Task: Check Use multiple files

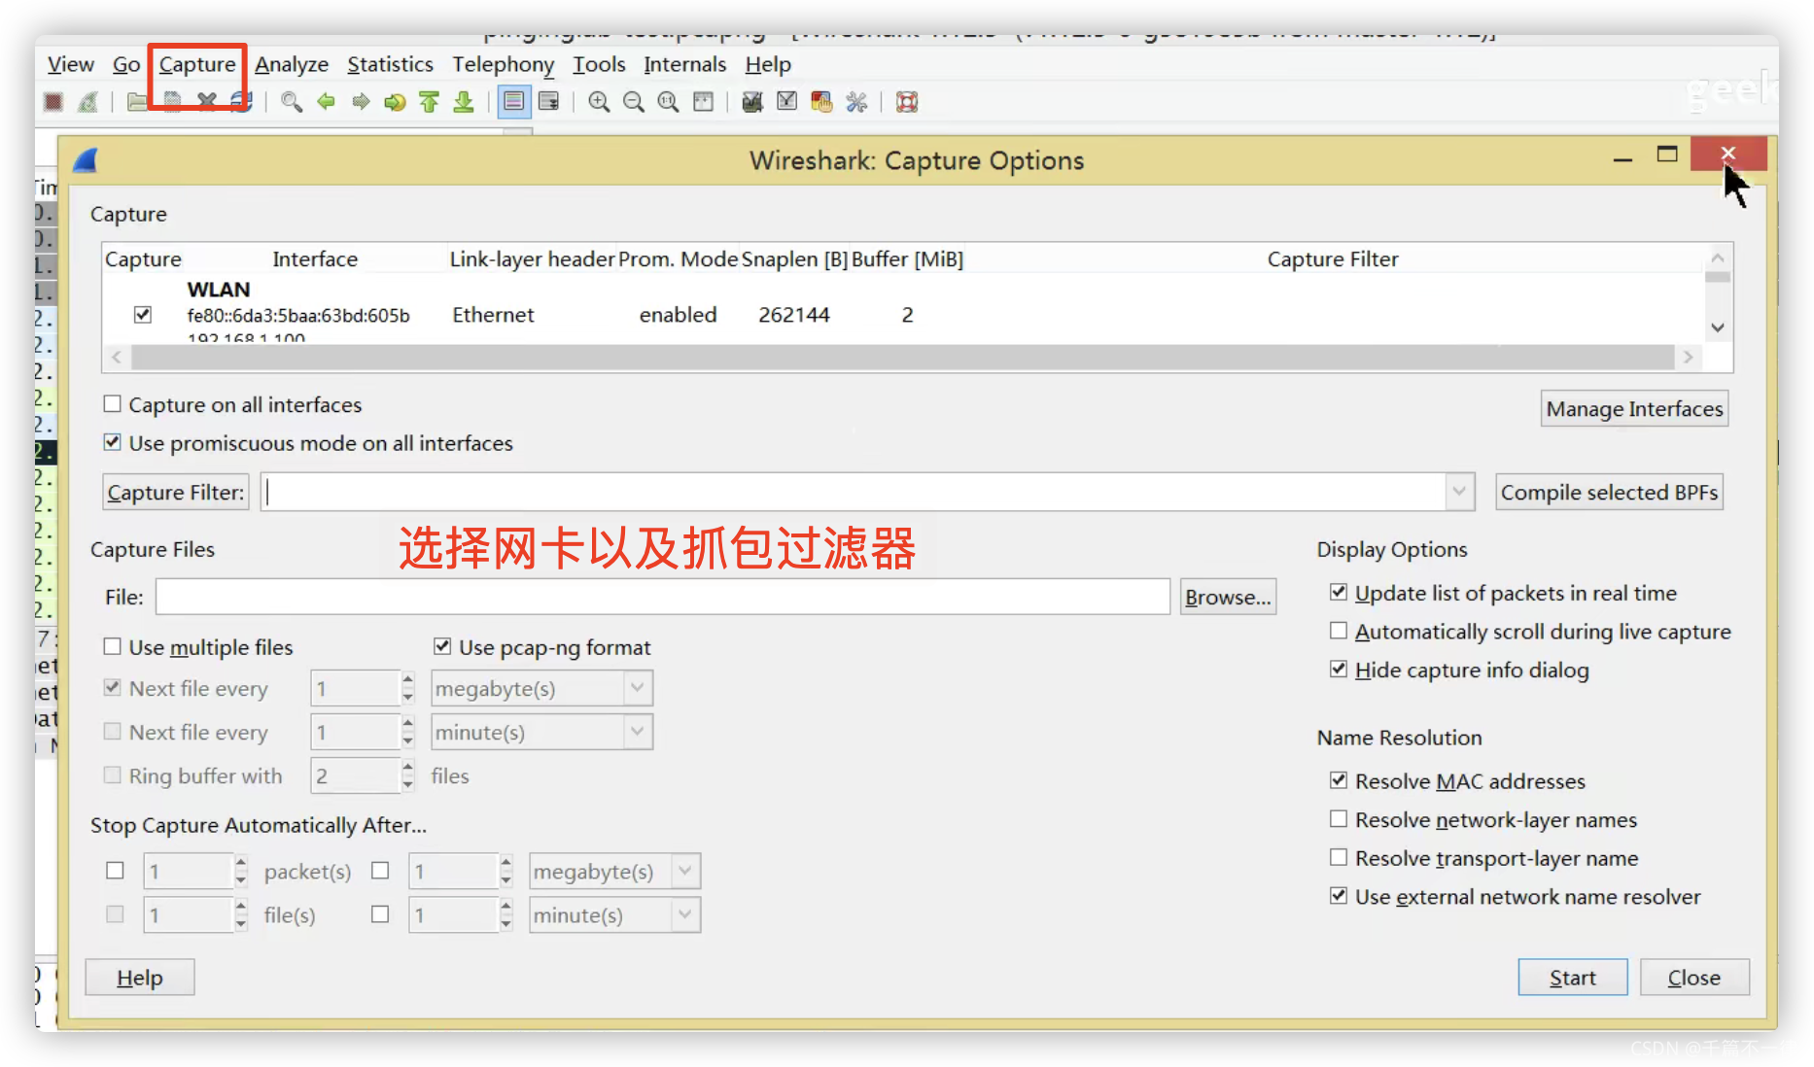Action: [113, 646]
